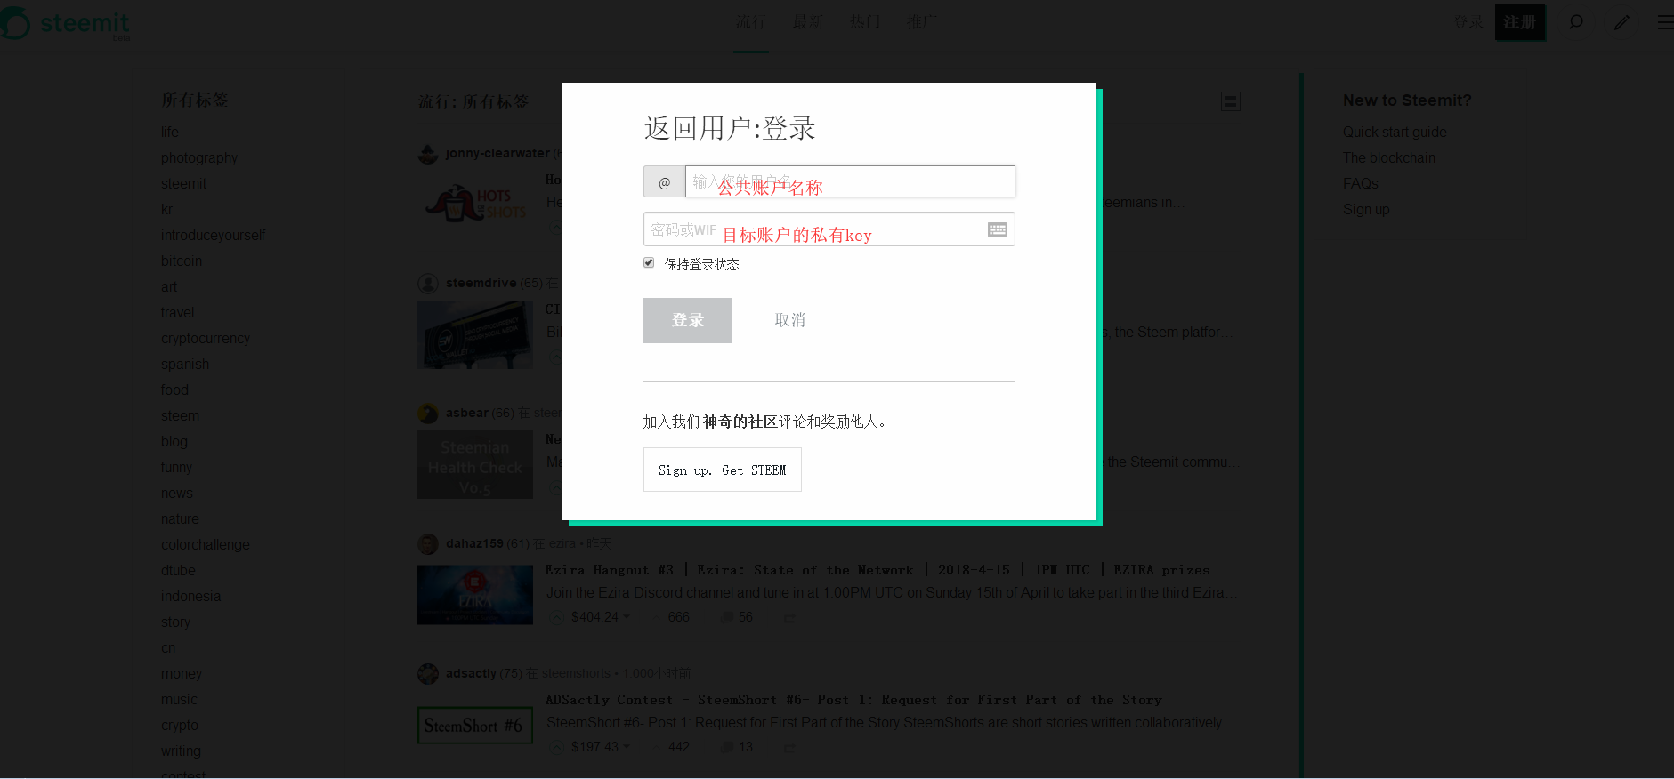Focus the password or WIF field
The height and width of the screenshot is (779, 1674).
[x=829, y=229]
